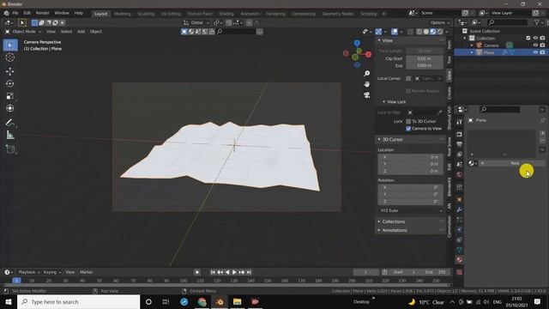Switch to wireframe viewport shading
The width and height of the screenshot is (549, 309).
419,32
